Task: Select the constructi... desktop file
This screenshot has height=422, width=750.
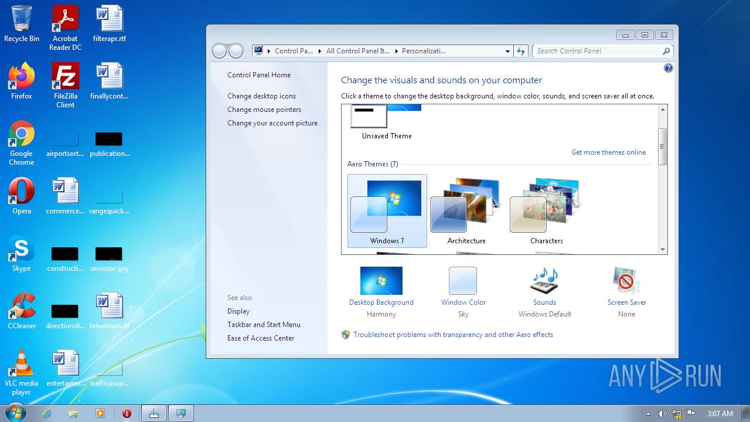Action: click(x=66, y=260)
